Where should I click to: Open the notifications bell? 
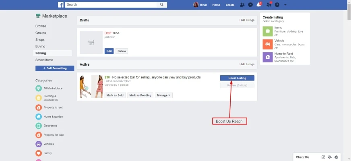[x=259, y=5]
